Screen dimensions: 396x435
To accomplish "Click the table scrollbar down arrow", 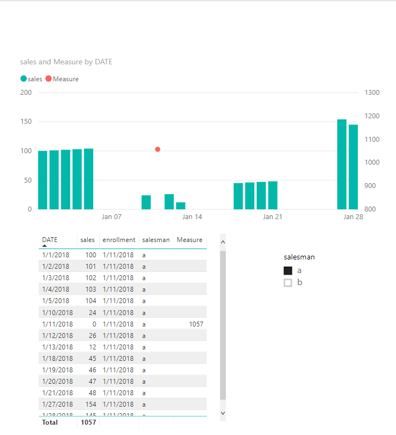I will [223, 413].
